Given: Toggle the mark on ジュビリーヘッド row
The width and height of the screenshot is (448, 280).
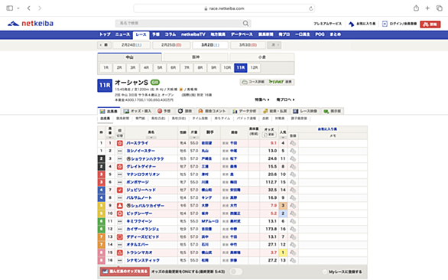Looking at the screenshot, I should pos(120,190).
